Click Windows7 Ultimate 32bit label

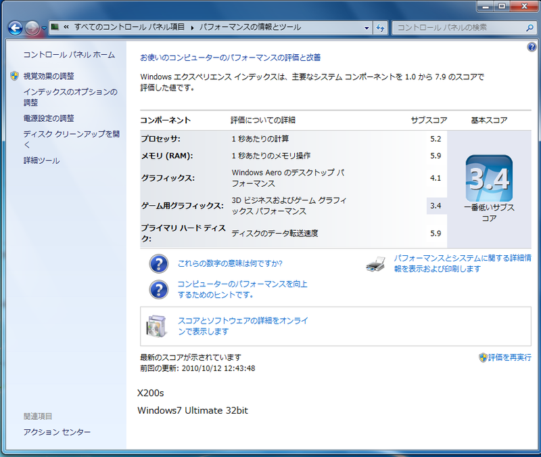pos(193,410)
